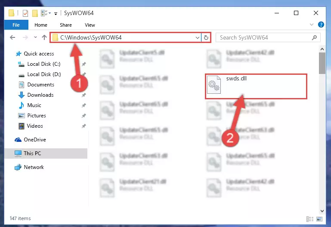
Task: Click the folder icon in title bar
Action: point(11,13)
